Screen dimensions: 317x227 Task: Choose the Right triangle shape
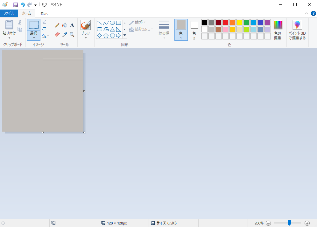(119, 29)
